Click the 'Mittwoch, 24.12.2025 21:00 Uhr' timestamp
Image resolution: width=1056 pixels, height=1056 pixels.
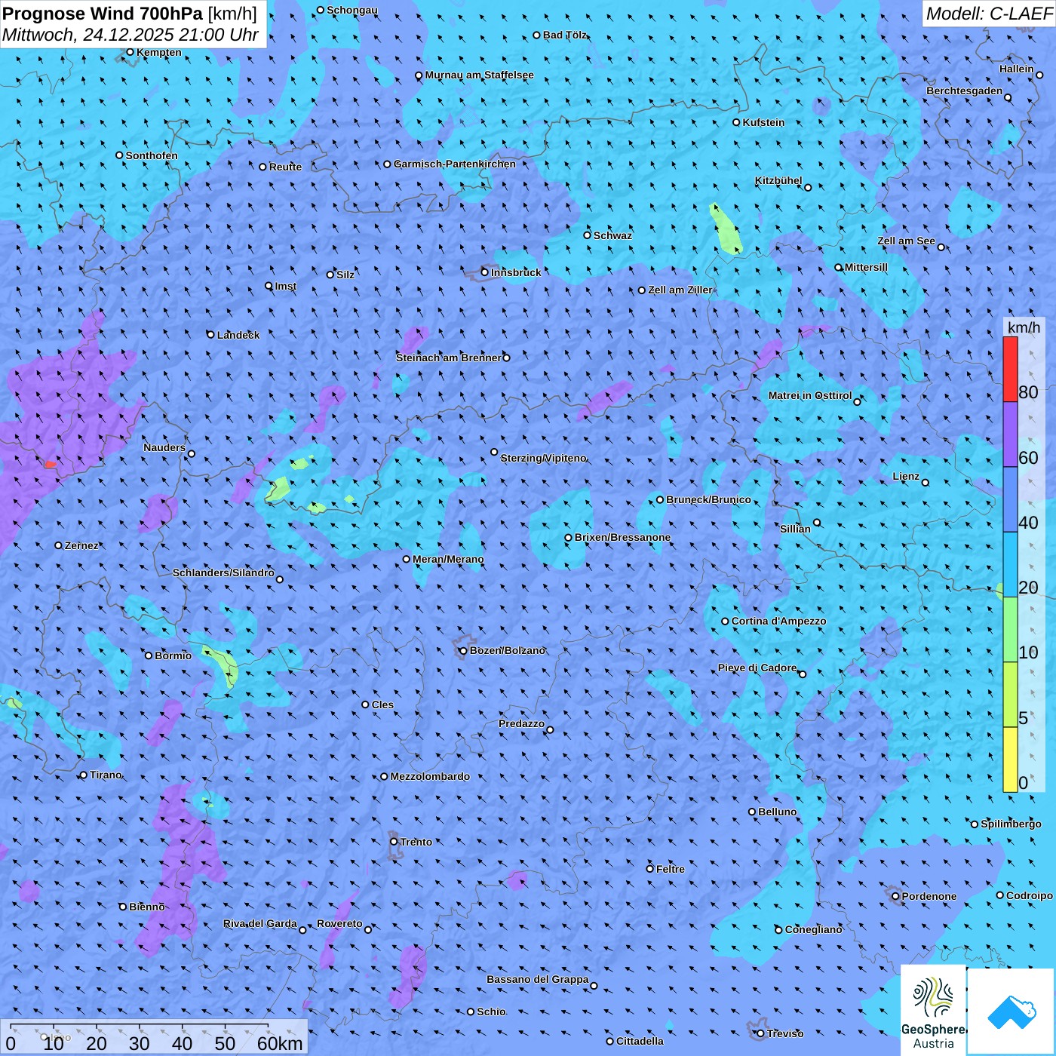tap(130, 35)
